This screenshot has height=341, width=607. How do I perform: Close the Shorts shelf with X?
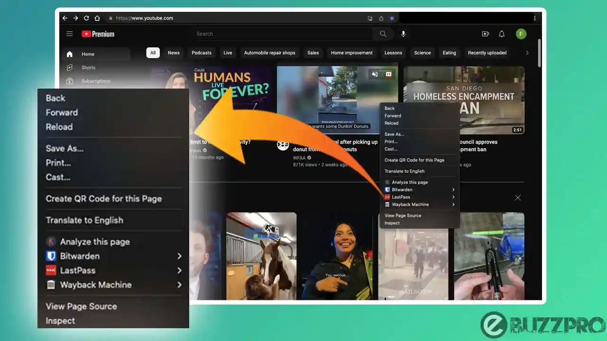[518, 197]
